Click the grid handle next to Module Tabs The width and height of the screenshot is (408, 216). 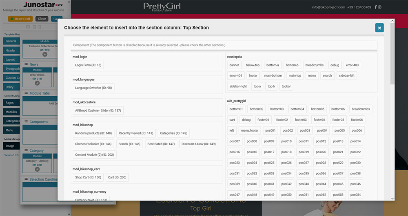click(26, 93)
